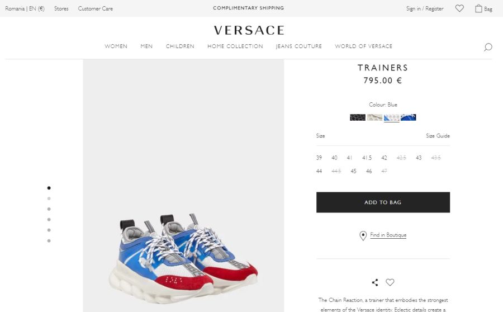Select the solid blue colour swatch

point(409,117)
